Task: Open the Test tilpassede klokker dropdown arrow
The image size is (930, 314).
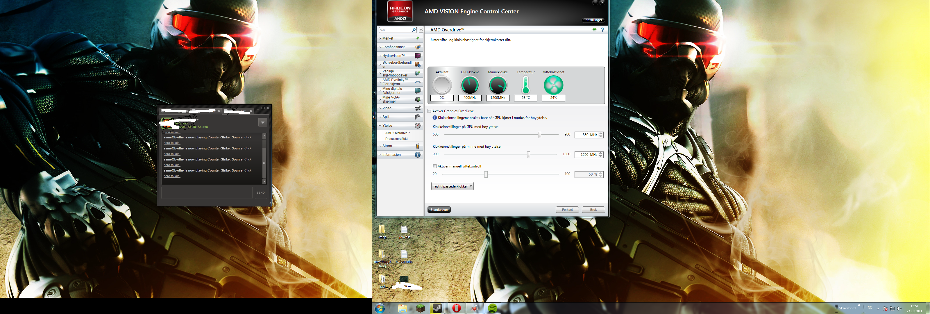Action: coord(471,186)
